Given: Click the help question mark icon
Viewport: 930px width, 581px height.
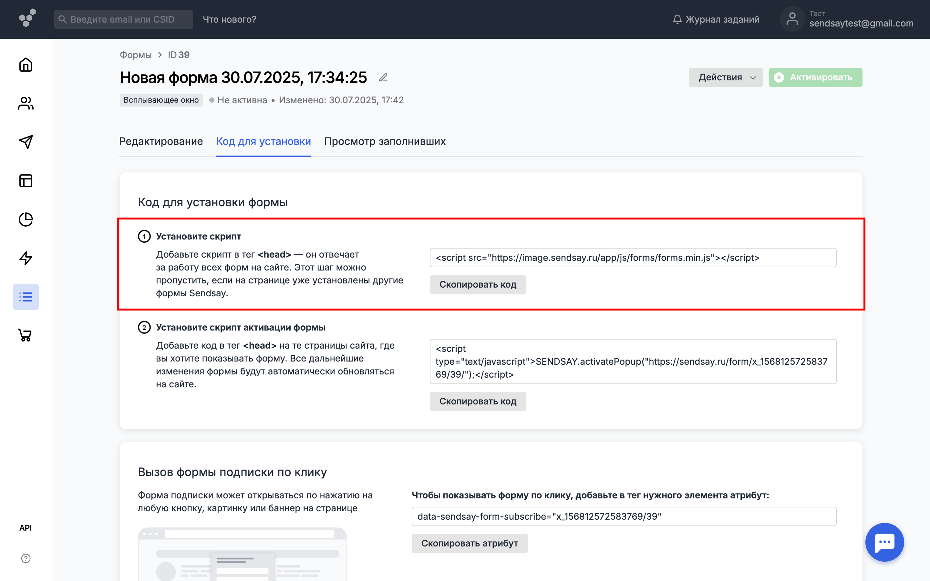Looking at the screenshot, I should coord(26,558).
